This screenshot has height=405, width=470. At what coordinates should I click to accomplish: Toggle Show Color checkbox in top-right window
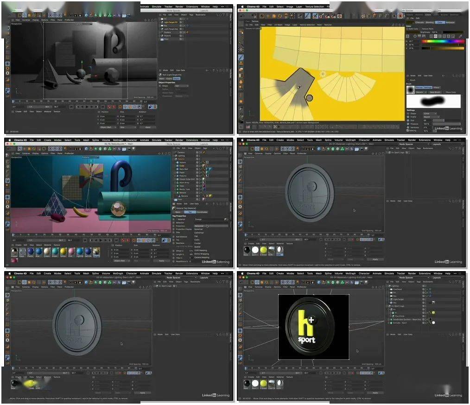point(445,92)
